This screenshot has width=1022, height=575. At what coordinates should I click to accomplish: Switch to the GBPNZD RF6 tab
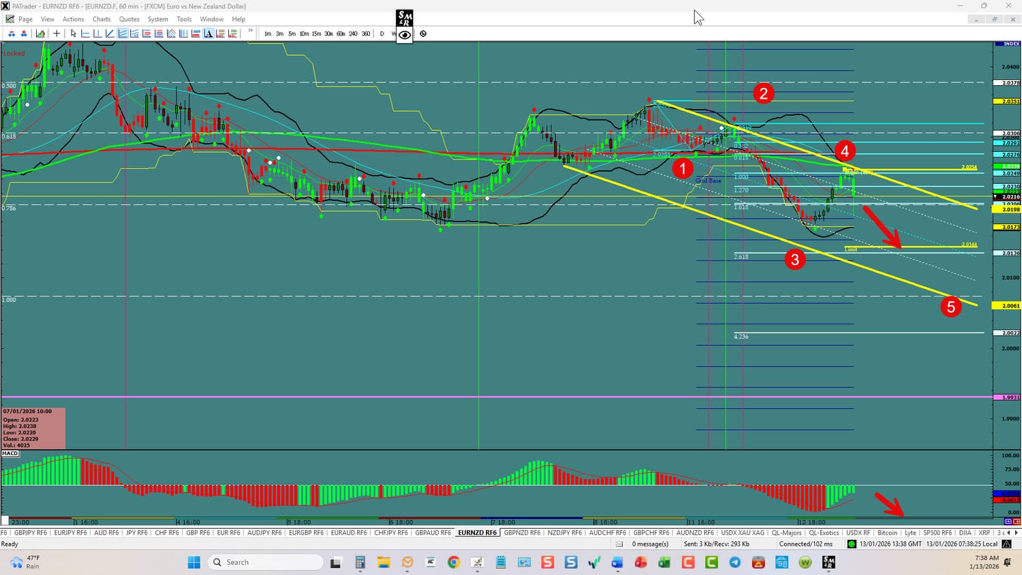pyautogui.click(x=522, y=533)
